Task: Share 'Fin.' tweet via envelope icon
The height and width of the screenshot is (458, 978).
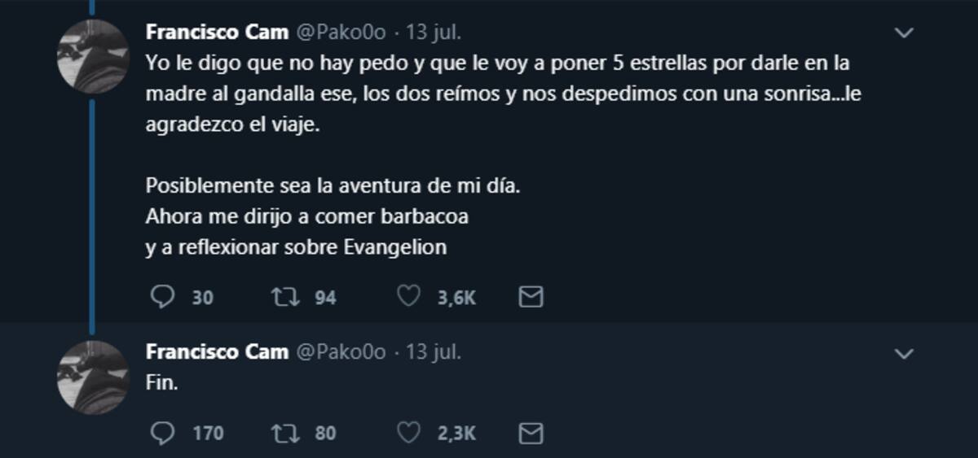Action: tap(531, 432)
